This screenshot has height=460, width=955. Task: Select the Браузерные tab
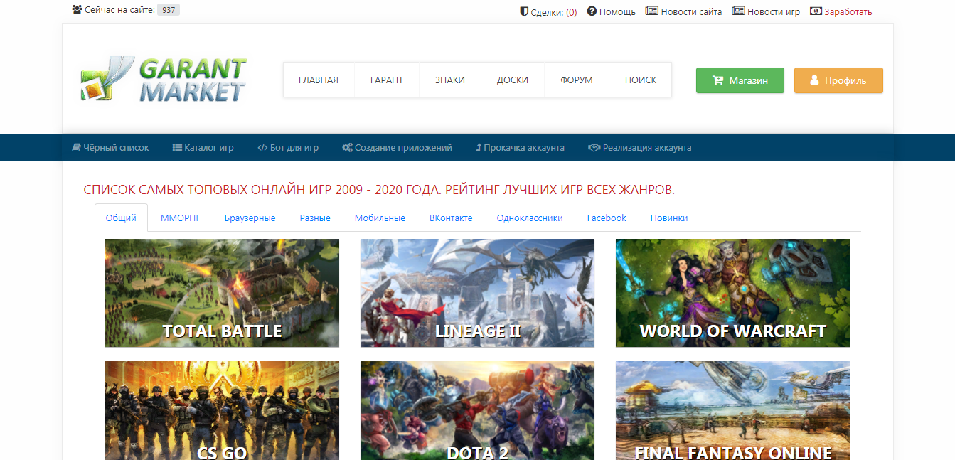pos(250,218)
